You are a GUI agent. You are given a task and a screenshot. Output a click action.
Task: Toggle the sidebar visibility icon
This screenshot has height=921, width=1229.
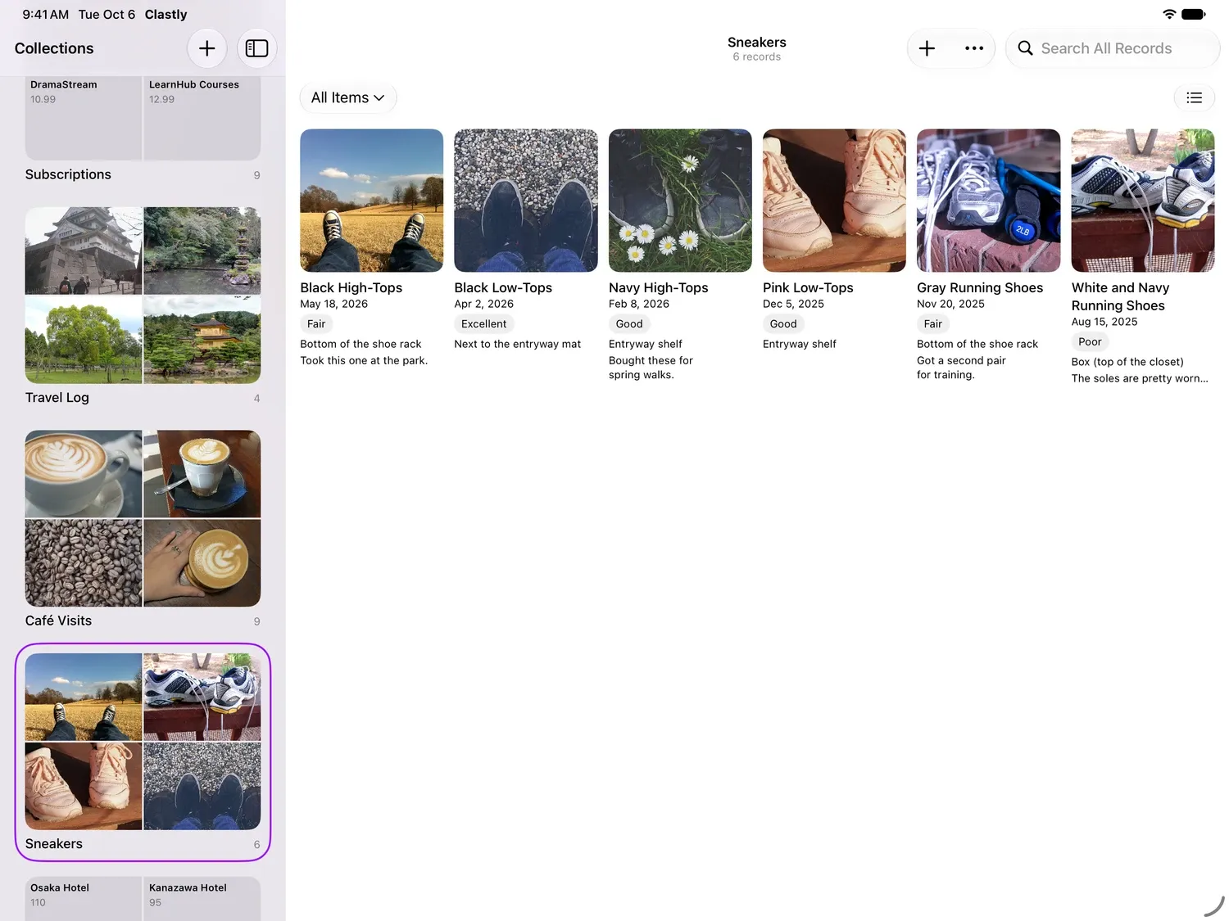(x=257, y=48)
